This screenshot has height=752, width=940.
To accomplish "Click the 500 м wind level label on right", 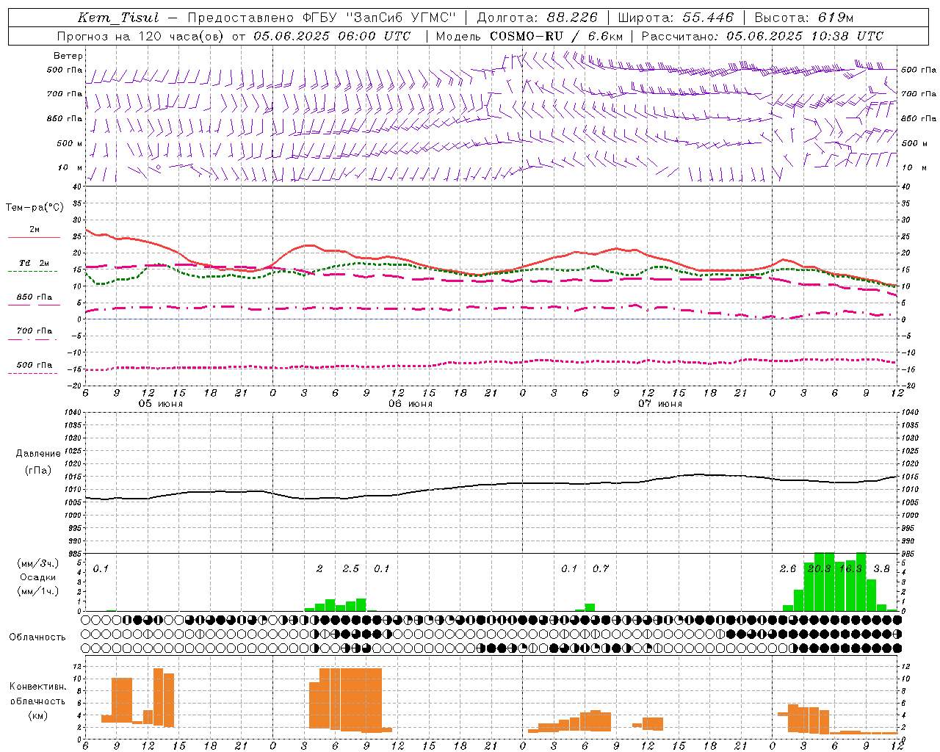I will tap(914, 144).
